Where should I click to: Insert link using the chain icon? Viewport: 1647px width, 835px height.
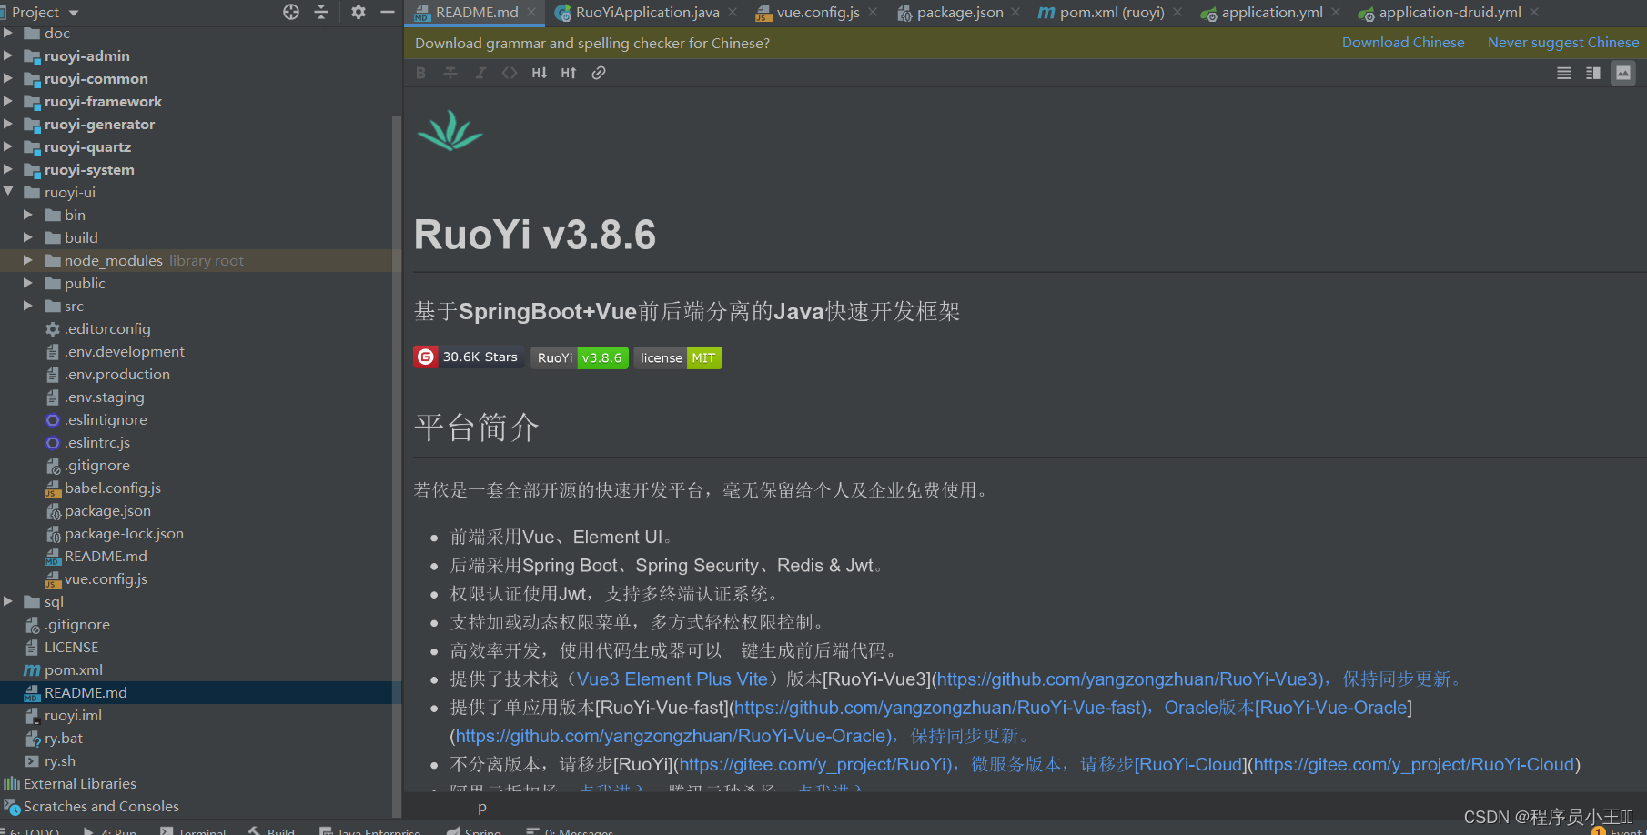(x=599, y=73)
